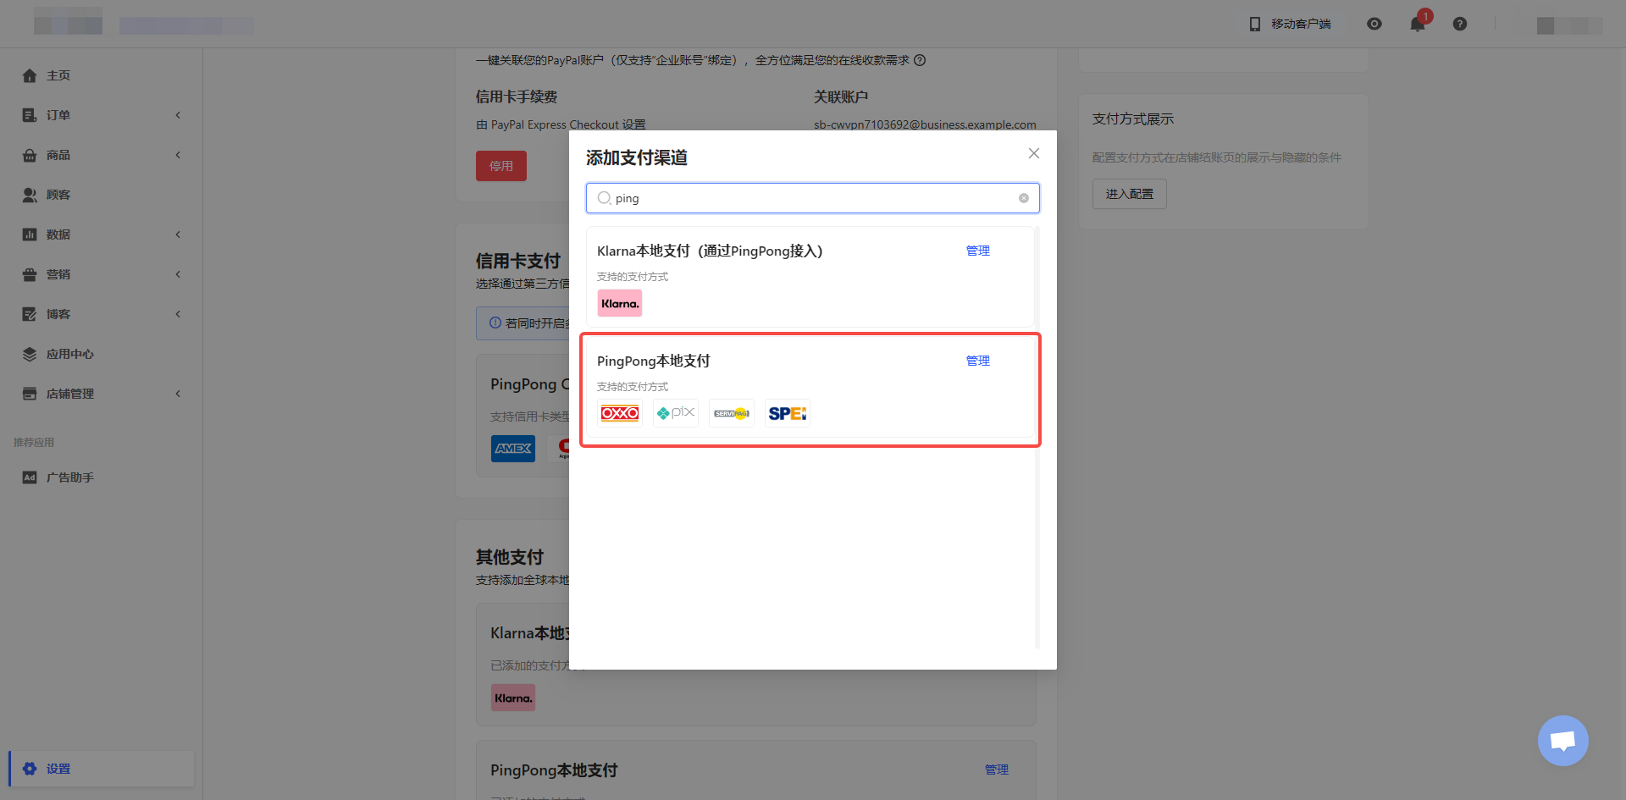The width and height of the screenshot is (1626, 800).
Task: Click 管理 for PingPong本地支付 in dialog
Action: (x=978, y=361)
